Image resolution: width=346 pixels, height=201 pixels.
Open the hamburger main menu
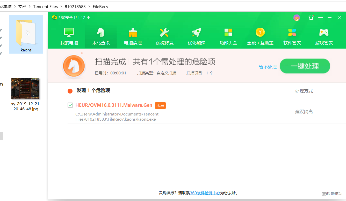pyautogui.click(x=320, y=18)
